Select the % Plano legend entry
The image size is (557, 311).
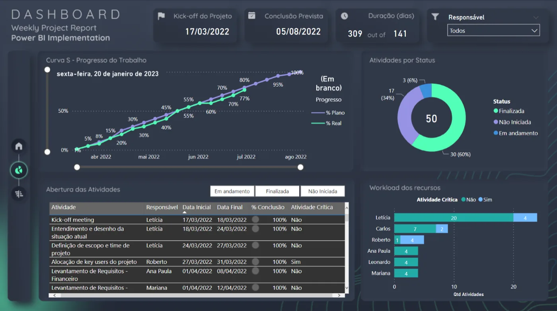tap(328, 113)
